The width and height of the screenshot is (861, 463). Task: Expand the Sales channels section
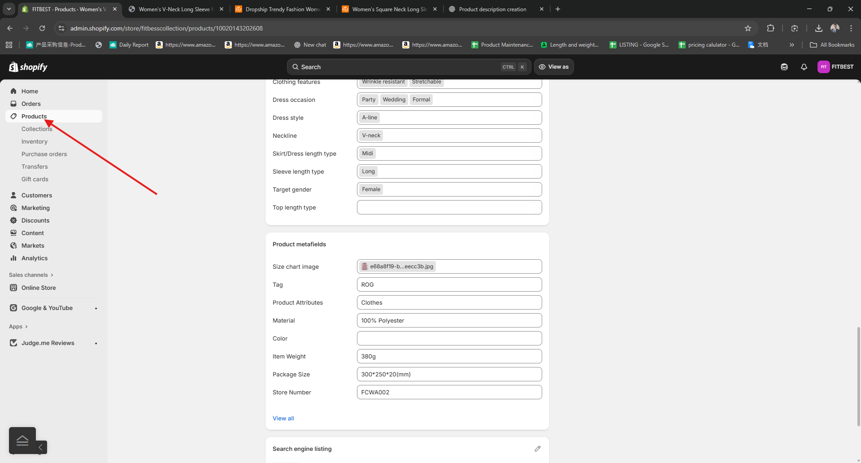pyautogui.click(x=31, y=275)
